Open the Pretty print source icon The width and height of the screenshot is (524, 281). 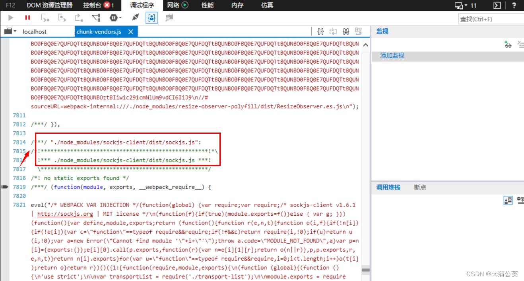pyautogui.click(x=321, y=31)
